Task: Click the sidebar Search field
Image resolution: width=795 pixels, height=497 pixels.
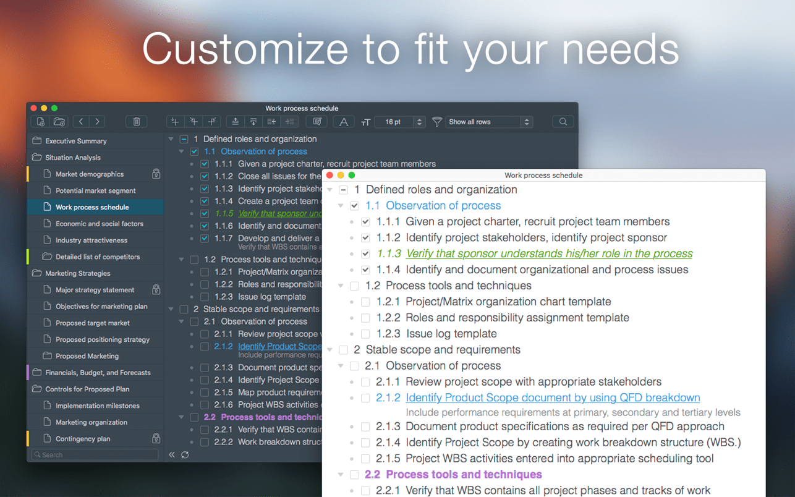Action: 96,455
